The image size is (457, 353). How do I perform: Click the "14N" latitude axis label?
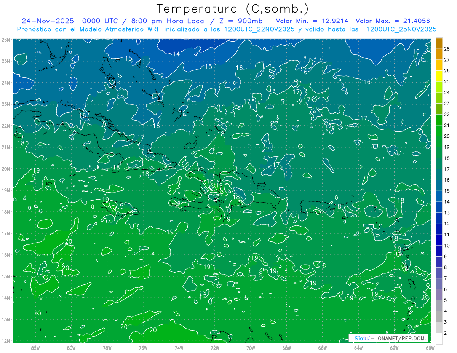click(x=5, y=297)
